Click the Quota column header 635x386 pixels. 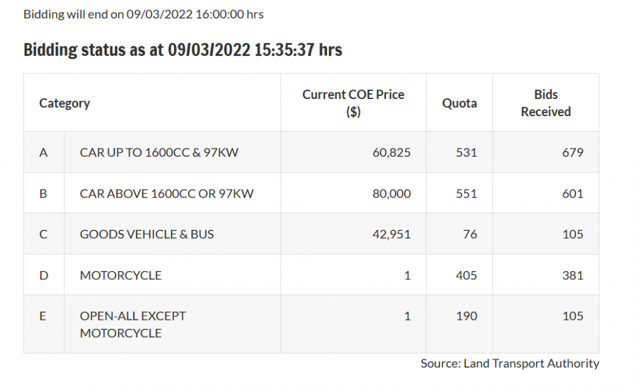tap(459, 103)
